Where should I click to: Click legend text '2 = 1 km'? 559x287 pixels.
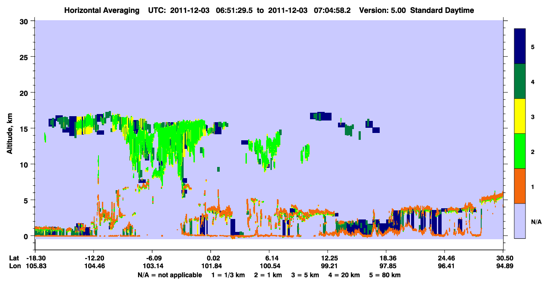(268, 275)
